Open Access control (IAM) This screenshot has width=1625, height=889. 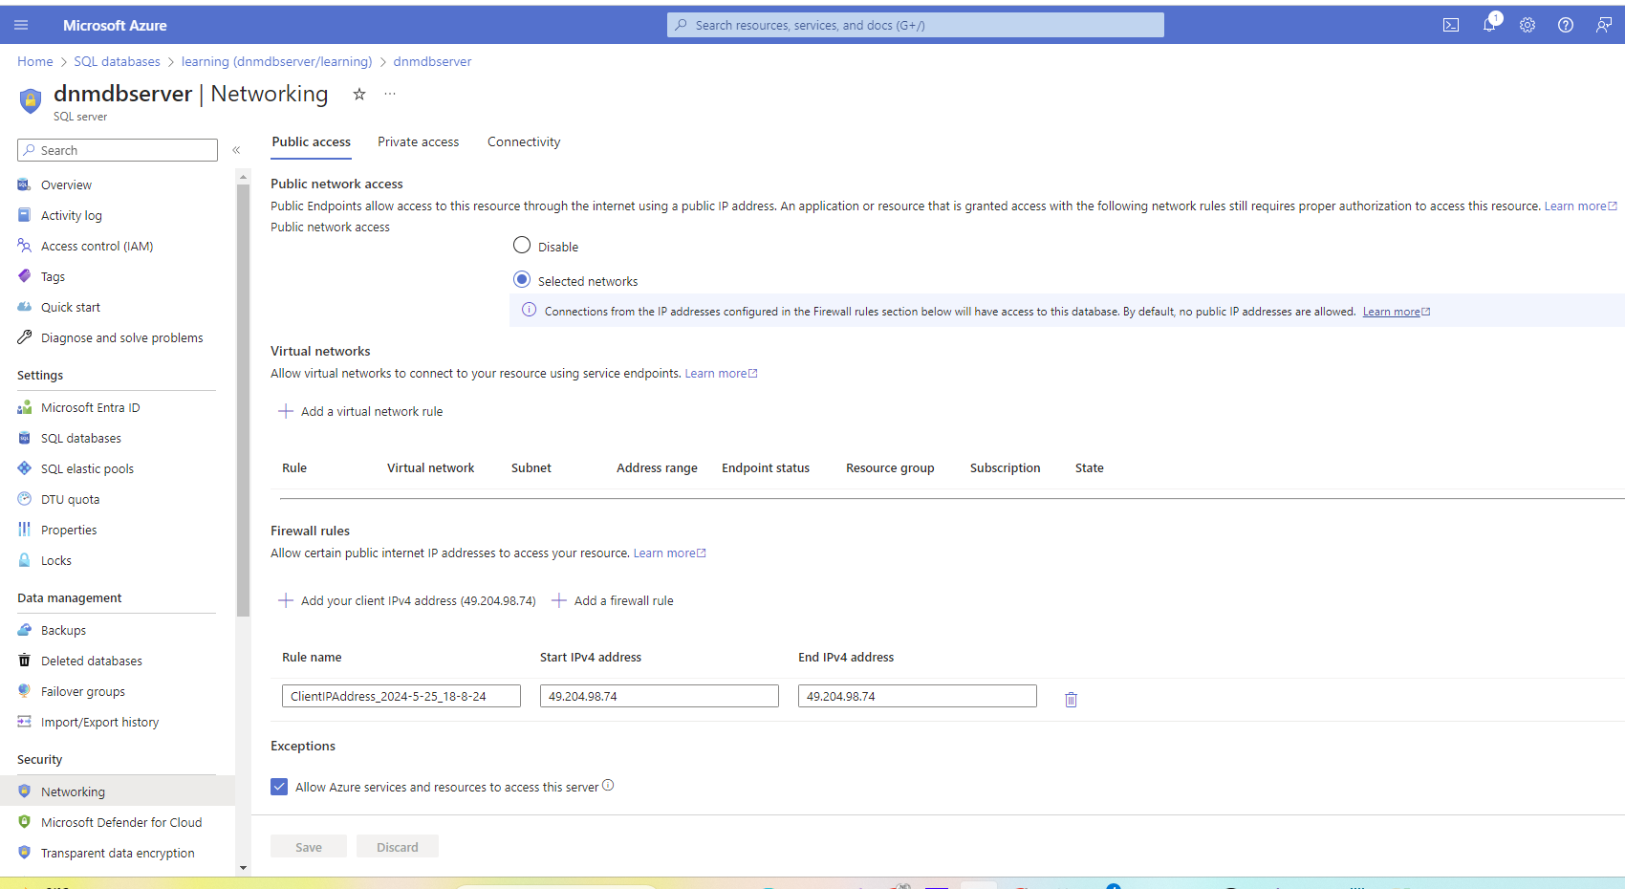tap(97, 246)
